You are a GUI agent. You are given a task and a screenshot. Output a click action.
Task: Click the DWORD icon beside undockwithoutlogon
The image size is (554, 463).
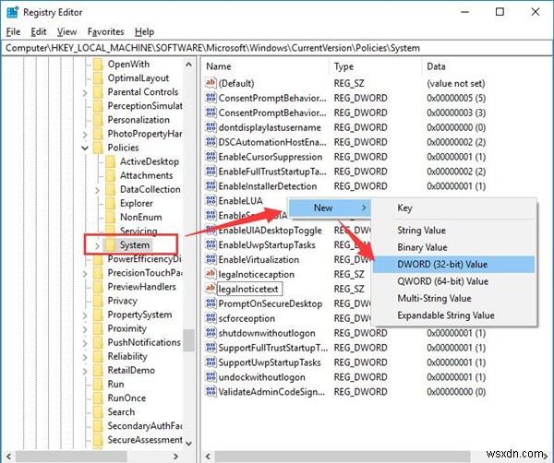tap(211, 377)
